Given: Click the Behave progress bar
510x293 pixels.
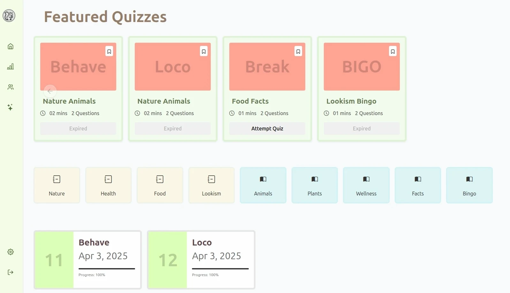Looking at the screenshot, I should coord(107,269).
